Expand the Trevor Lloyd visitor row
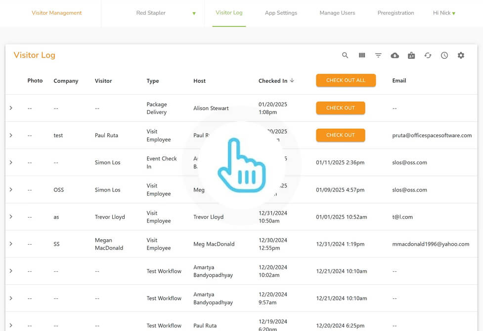Image resolution: width=483 pixels, height=331 pixels. tap(11, 217)
